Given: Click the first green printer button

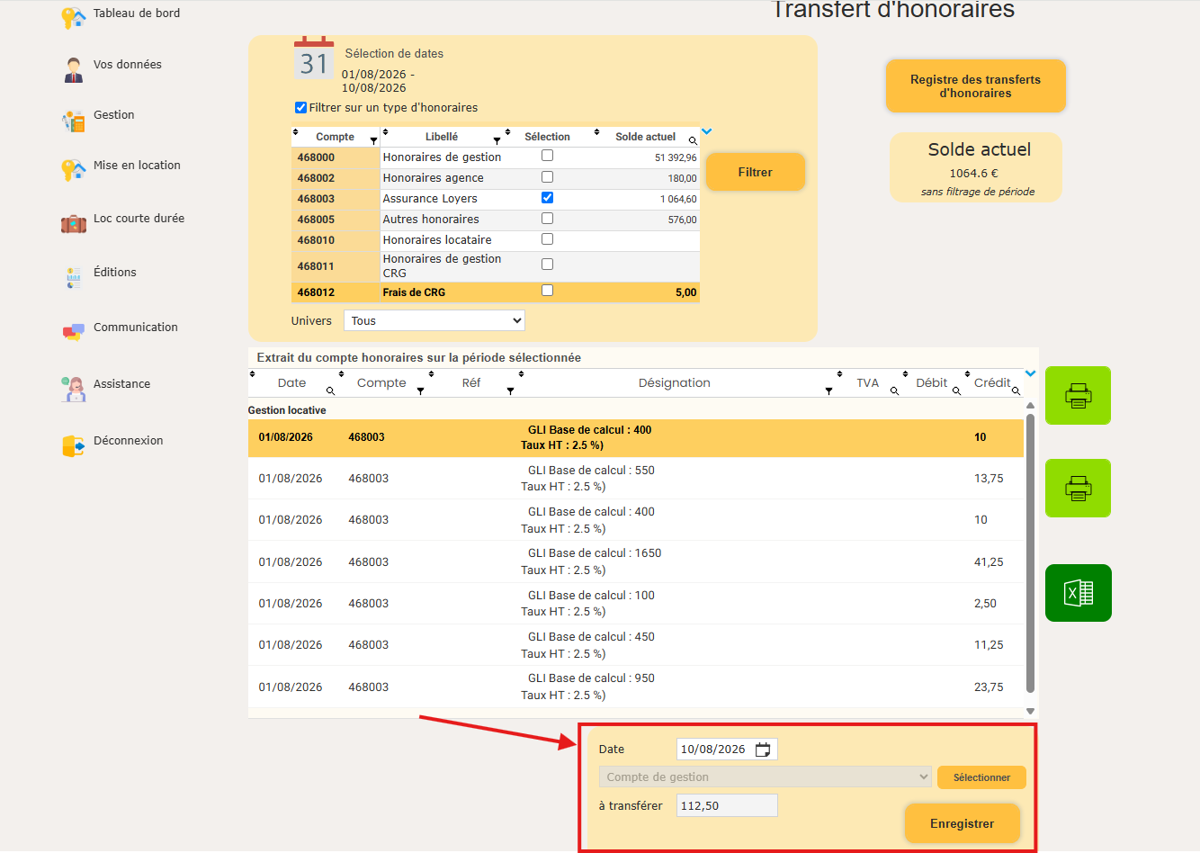Looking at the screenshot, I should coord(1078,395).
